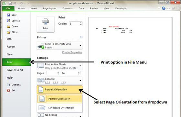The height and width of the screenshot is (117, 181).
Task: Click Close in the File menu
Action: pos(12,32)
